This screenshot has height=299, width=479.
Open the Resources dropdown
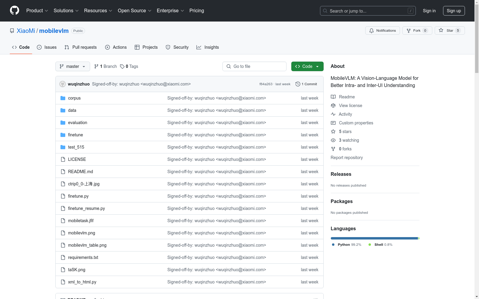pyautogui.click(x=98, y=11)
